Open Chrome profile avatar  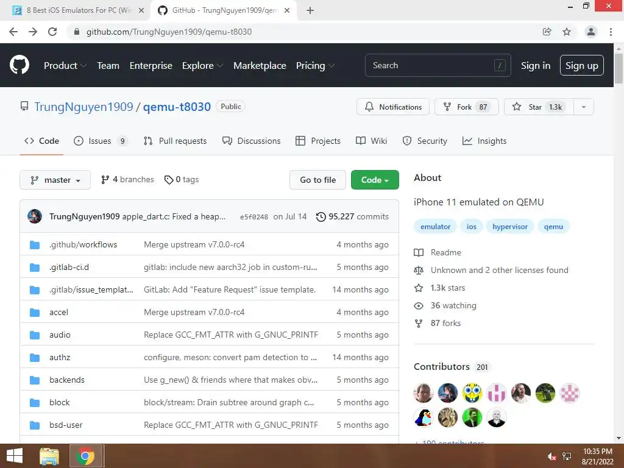click(x=591, y=32)
